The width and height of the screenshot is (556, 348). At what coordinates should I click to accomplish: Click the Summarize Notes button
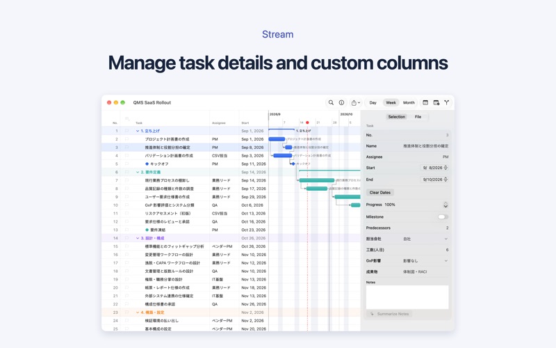pos(389,314)
